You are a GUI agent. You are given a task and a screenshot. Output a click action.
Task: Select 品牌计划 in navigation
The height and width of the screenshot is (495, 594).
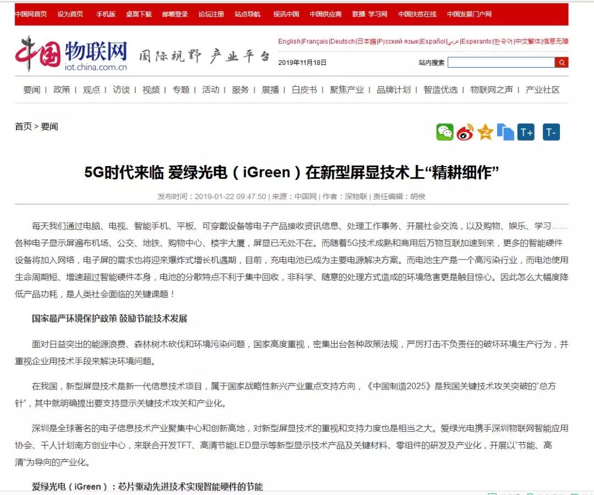click(x=394, y=90)
